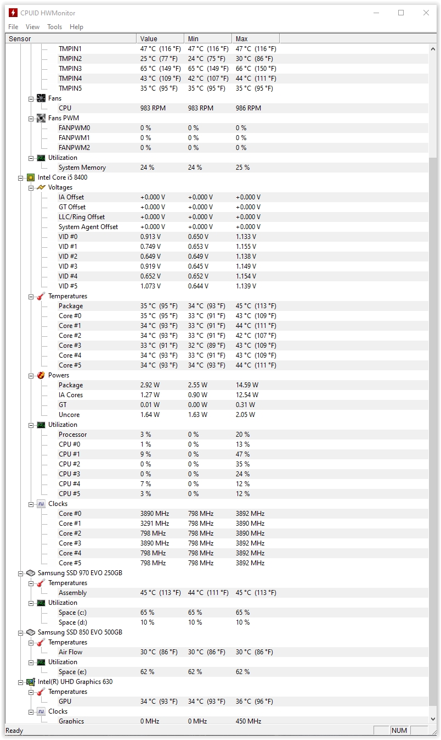Screen dimensions: 441x740
Task: Collapse the Samsung SSD 850 EVO node
Action: tap(21, 632)
